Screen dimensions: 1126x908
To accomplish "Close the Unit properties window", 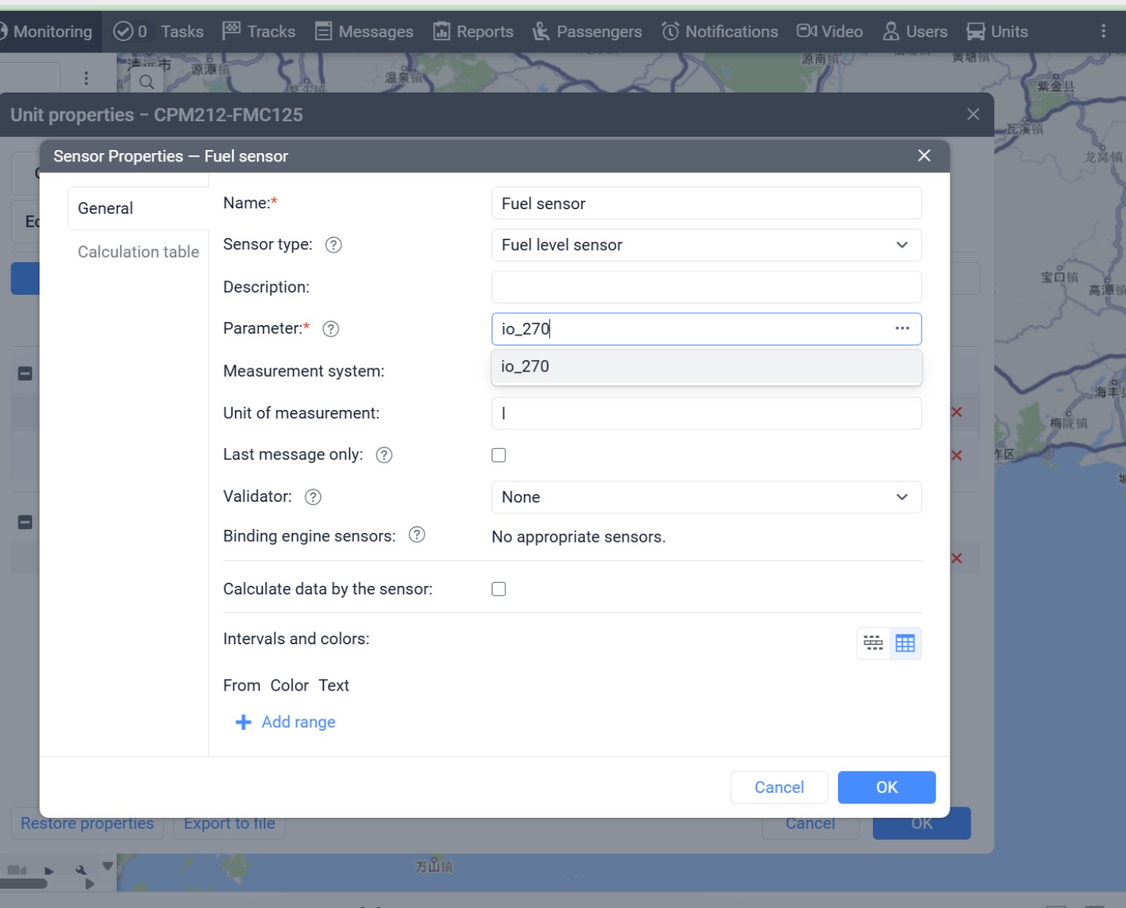I will [x=973, y=114].
